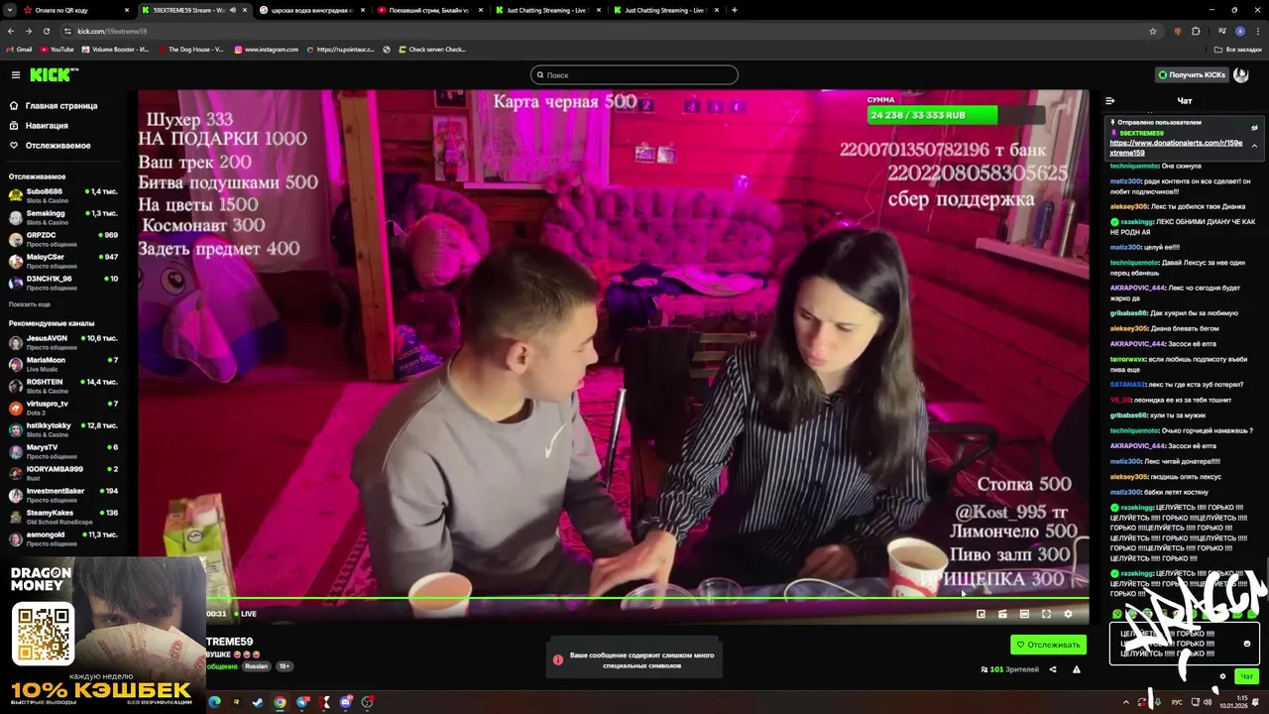Open followed channel Subo8686

tap(63, 194)
